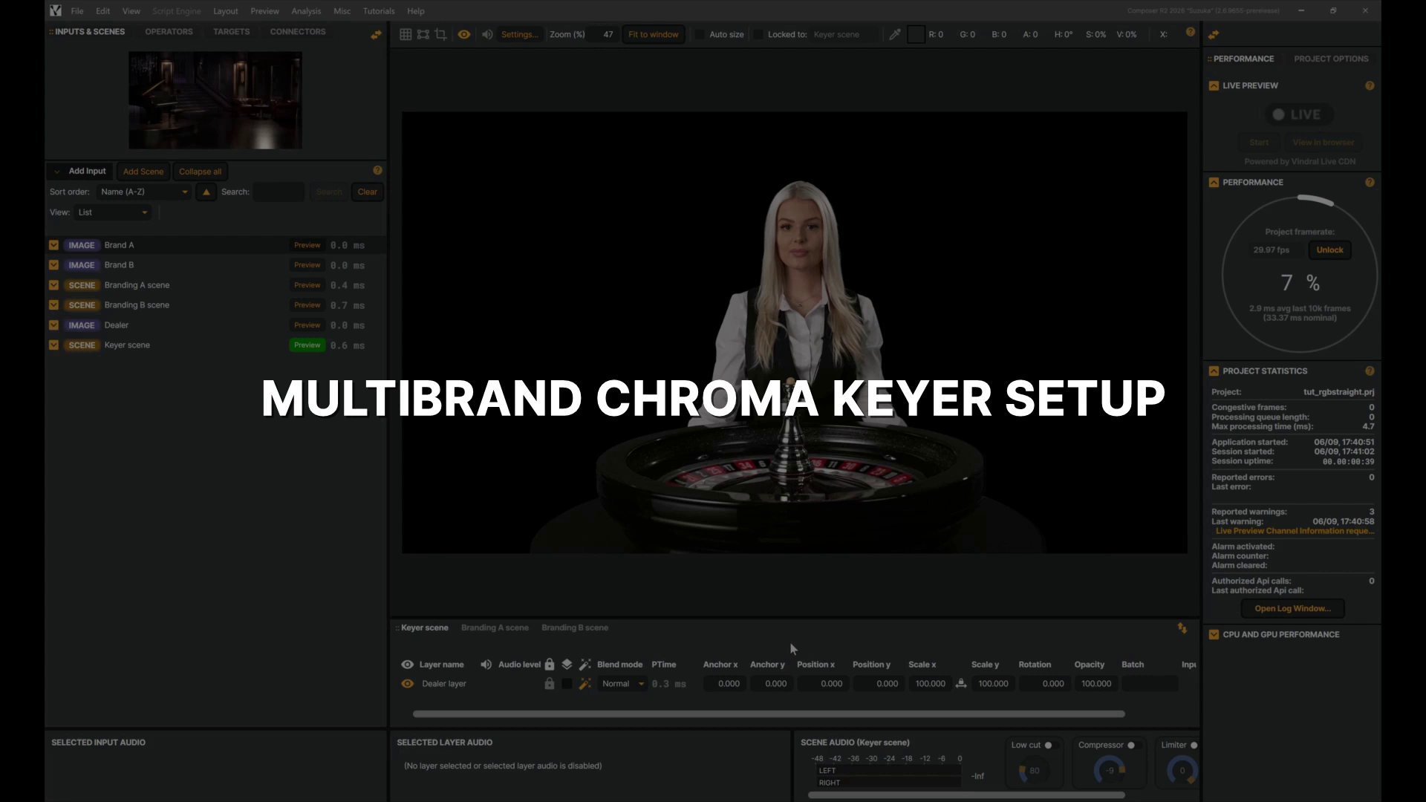Open the help icon in preview toolbar
1426x802 pixels.
pos(1191,32)
